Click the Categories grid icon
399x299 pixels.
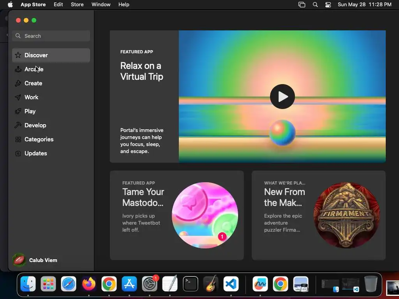pyautogui.click(x=18, y=139)
